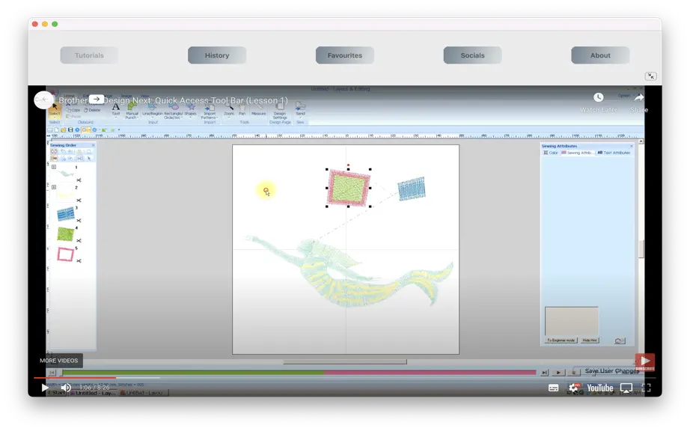This screenshot has width=690, height=431.
Task: Click the New document icon in quick toolbar
Action: tap(56, 129)
